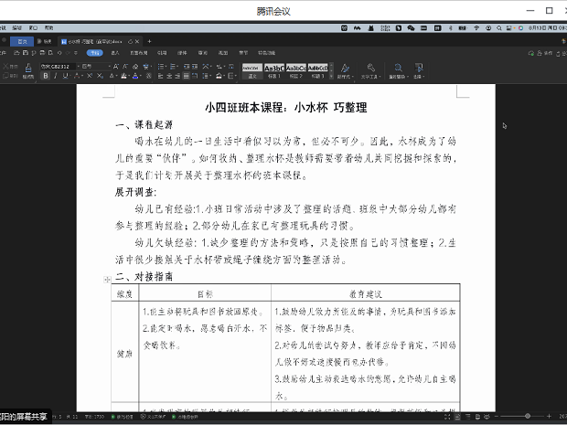The height and width of the screenshot is (425, 567).
Task: Open the new style pen tool
Action: coord(344,71)
